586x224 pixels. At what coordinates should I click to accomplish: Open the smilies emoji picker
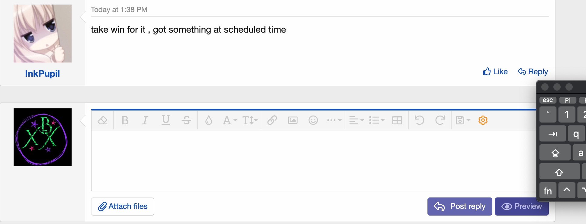(x=313, y=120)
